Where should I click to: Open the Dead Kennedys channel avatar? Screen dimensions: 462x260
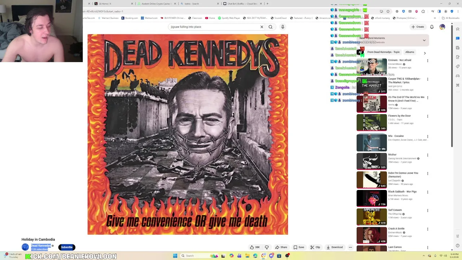click(x=25, y=247)
